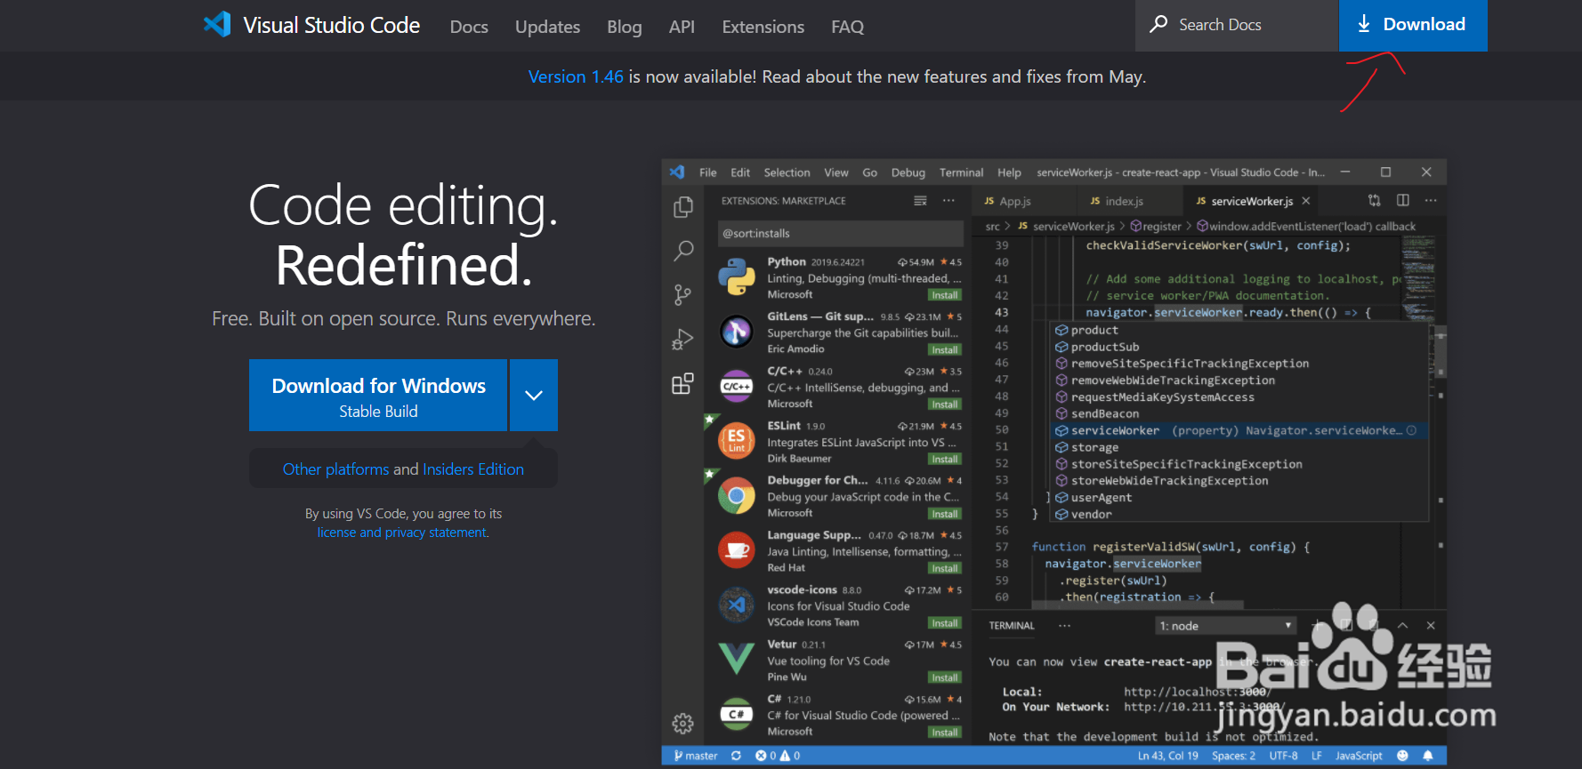Select serviceWorker suggestion in autocomplete list
1582x769 pixels.
(x=1239, y=430)
